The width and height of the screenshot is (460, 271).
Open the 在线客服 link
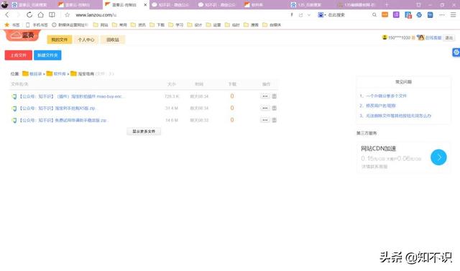433,38
